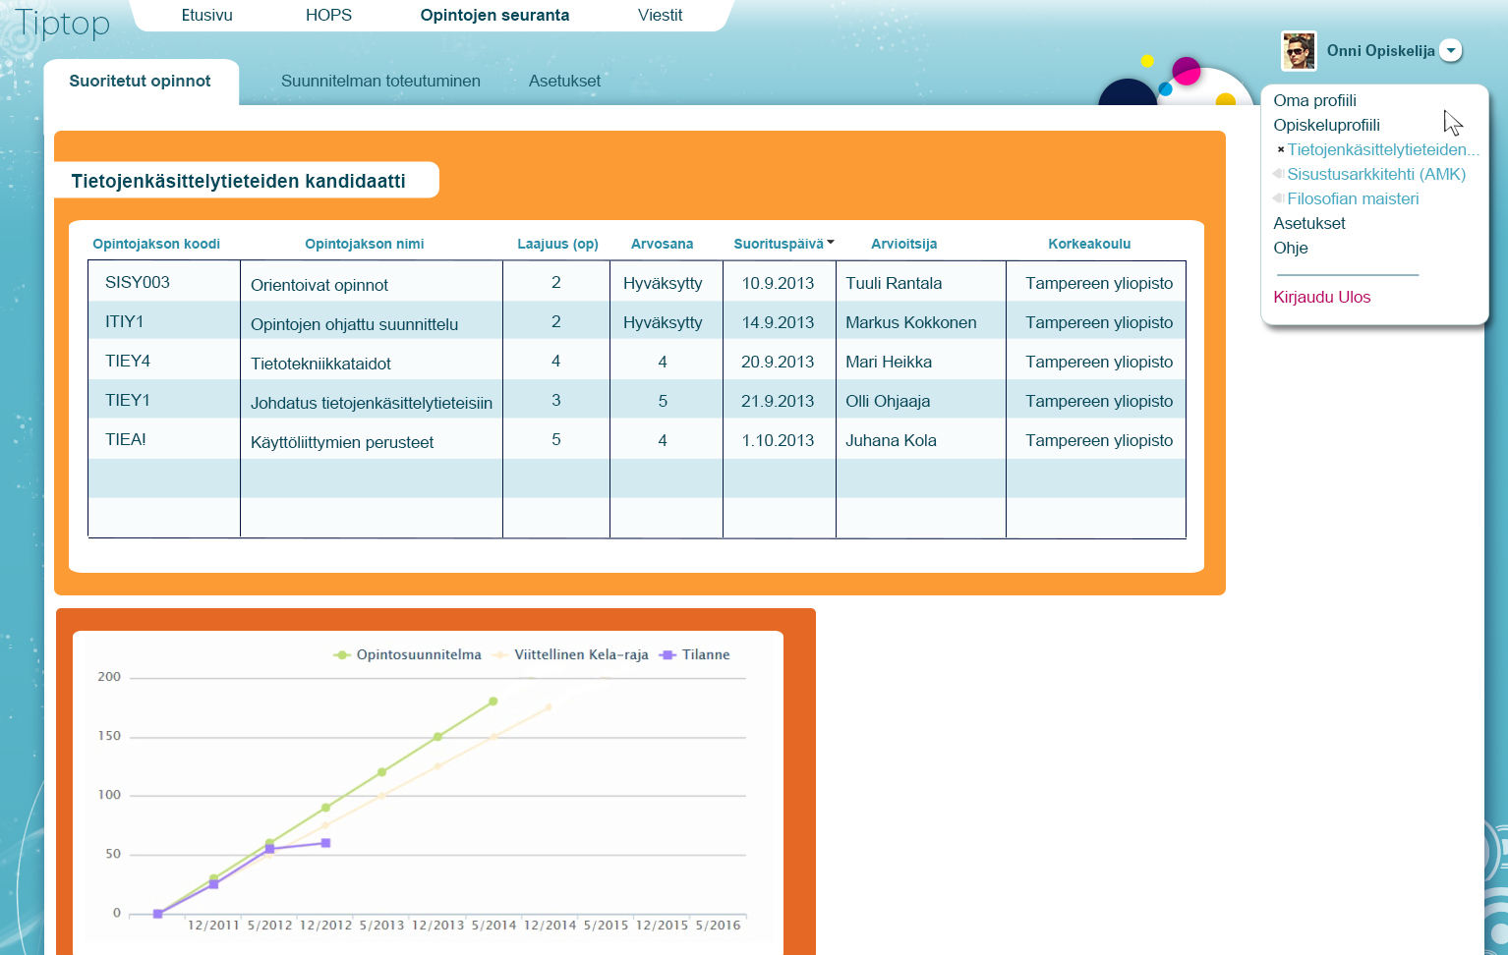
Task: Sort by Suorituspäivä column arrow
Action: [831, 242]
